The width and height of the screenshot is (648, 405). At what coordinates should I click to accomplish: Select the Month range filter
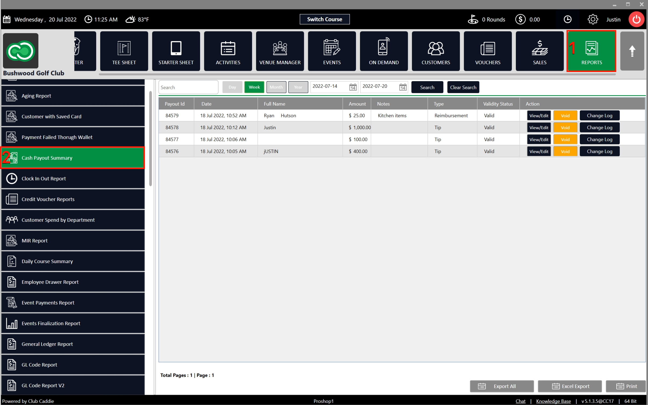pyautogui.click(x=276, y=87)
